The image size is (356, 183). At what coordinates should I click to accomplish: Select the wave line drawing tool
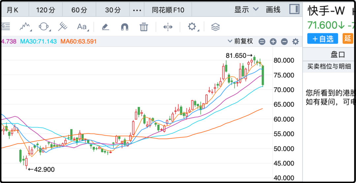(x=25, y=26)
